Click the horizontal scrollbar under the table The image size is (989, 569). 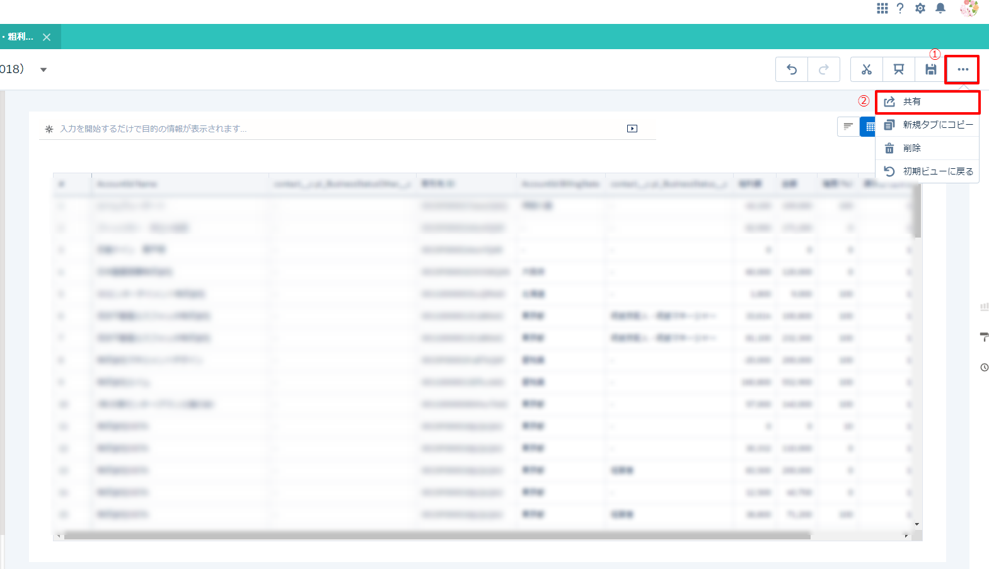click(x=436, y=536)
